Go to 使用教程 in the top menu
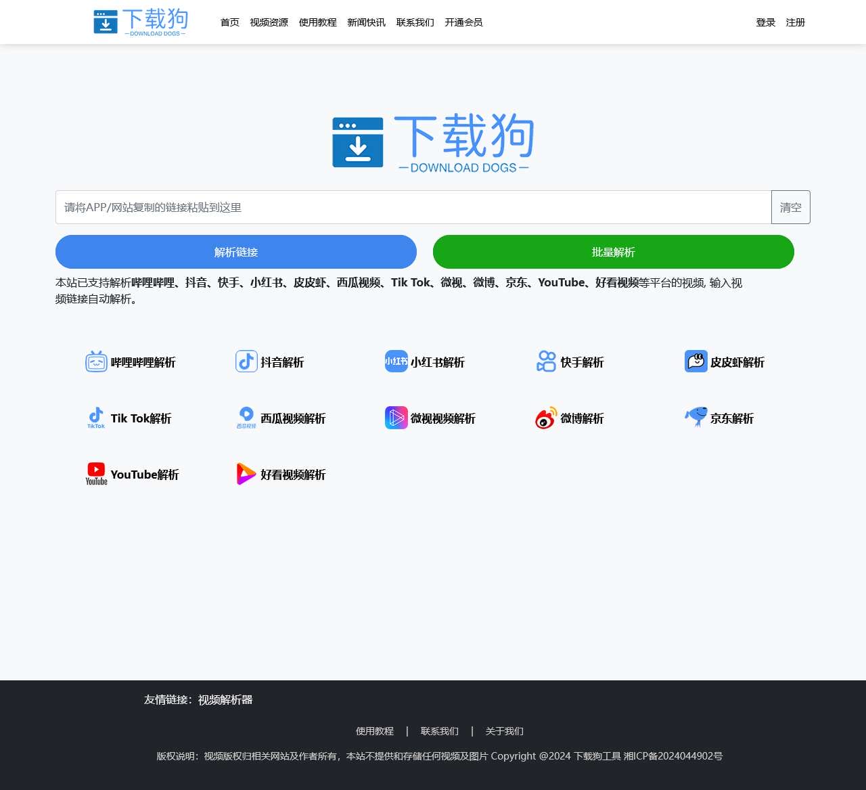Image resolution: width=866 pixels, height=790 pixels. point(318,22)
